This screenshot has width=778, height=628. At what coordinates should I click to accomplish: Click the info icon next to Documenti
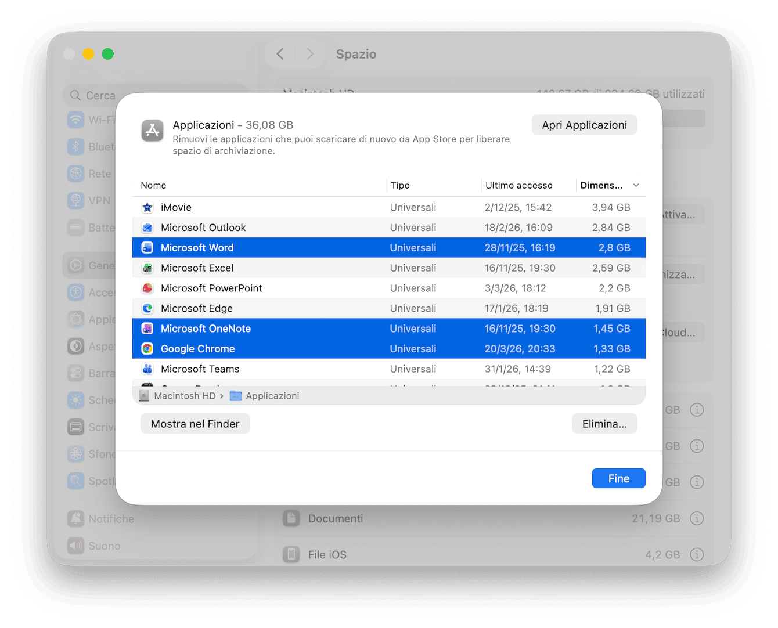pos(697,518)
